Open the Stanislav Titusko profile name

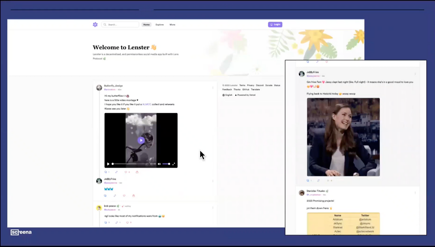(x=316, y=191)
